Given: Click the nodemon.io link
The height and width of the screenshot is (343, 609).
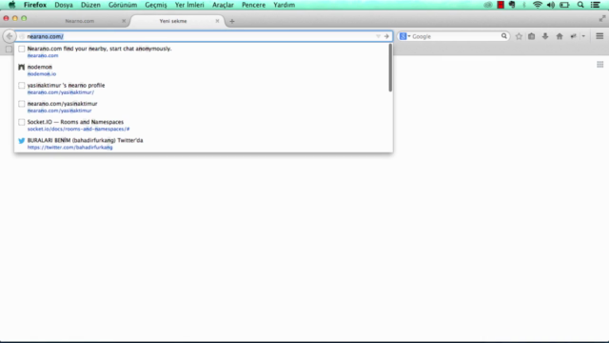Looking at the screenshot, I should 42,74.
